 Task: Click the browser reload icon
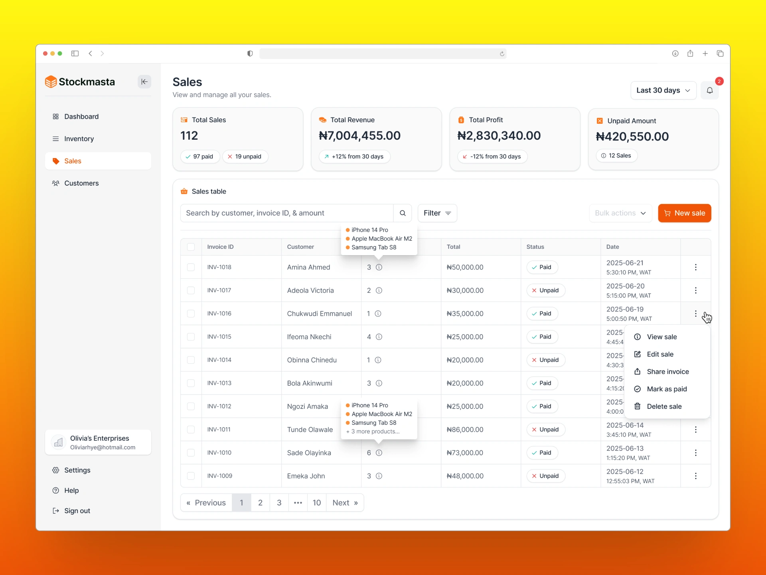[502, 54]
